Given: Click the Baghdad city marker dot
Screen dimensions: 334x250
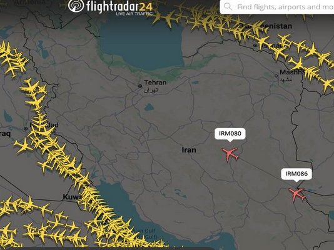Looking at the screenshot, I should [26, 129].
